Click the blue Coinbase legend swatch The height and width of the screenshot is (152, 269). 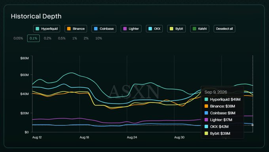point(96,28)
